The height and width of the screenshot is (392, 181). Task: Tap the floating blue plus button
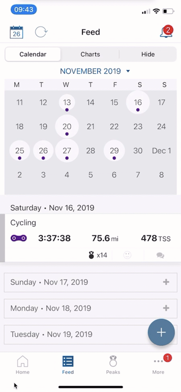[x=161, y=332]
